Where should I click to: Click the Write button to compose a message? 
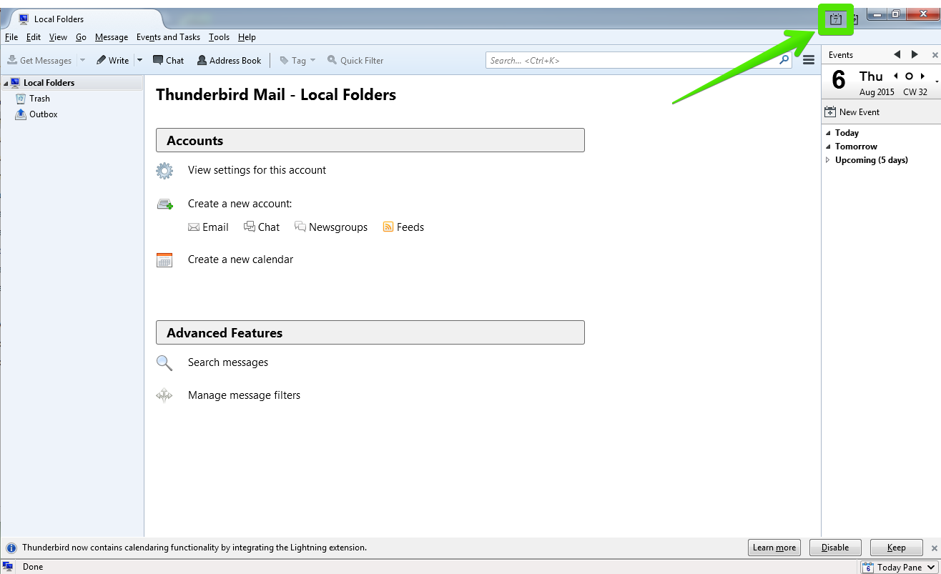112,61
